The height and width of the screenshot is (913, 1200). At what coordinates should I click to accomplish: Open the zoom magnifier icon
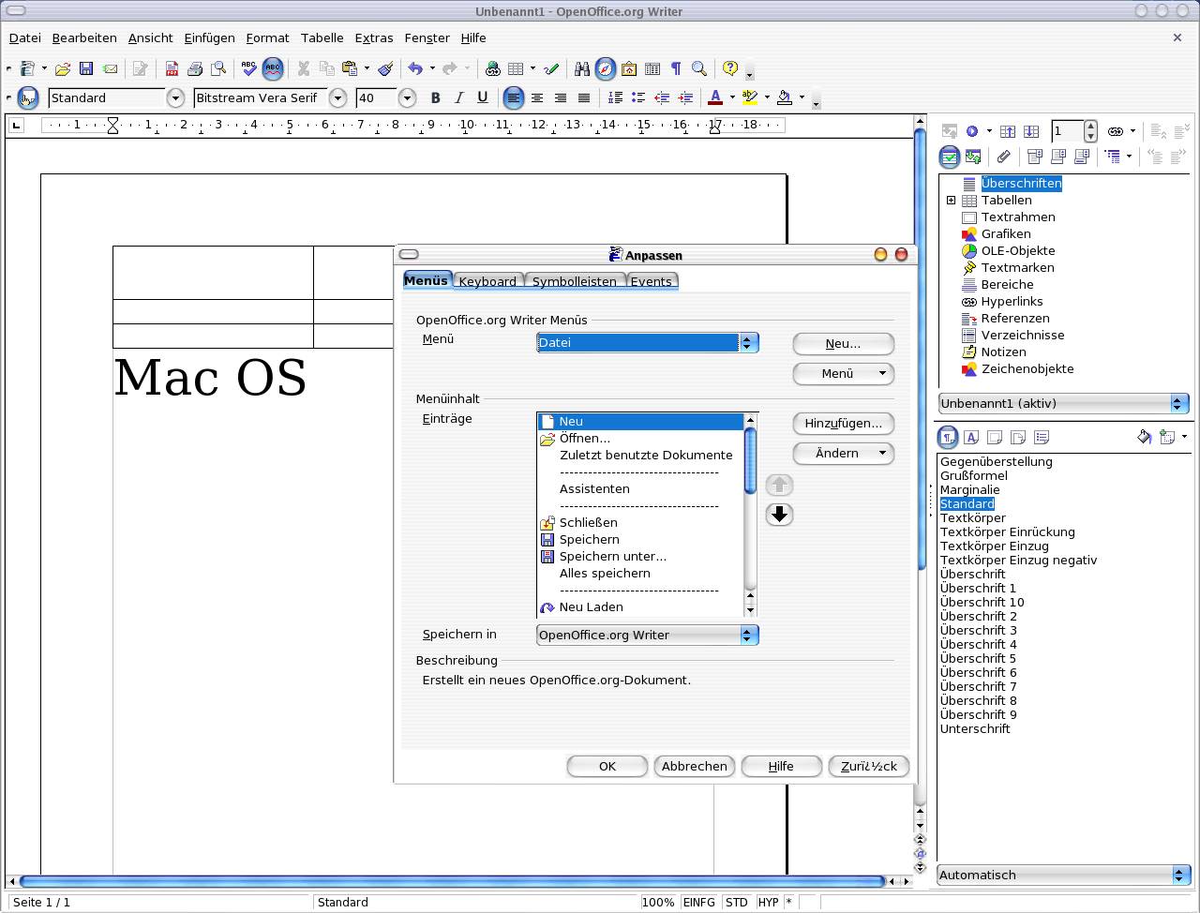click(x=699, y=68)
